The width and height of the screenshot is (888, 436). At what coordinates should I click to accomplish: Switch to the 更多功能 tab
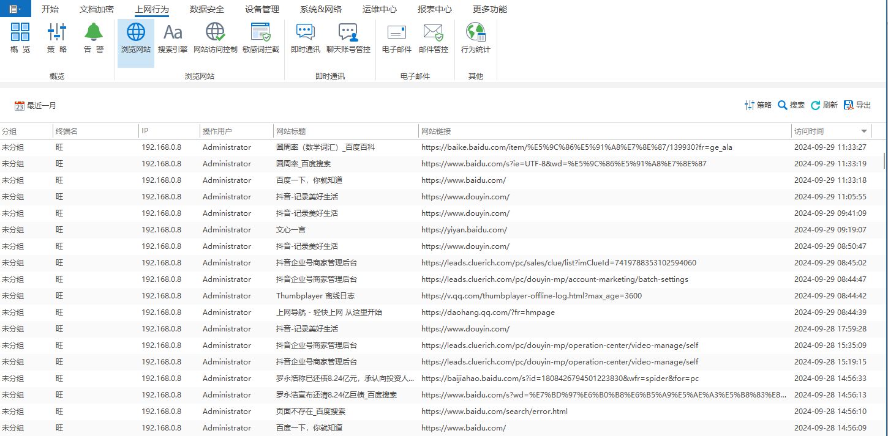click(x=490, y=9)
